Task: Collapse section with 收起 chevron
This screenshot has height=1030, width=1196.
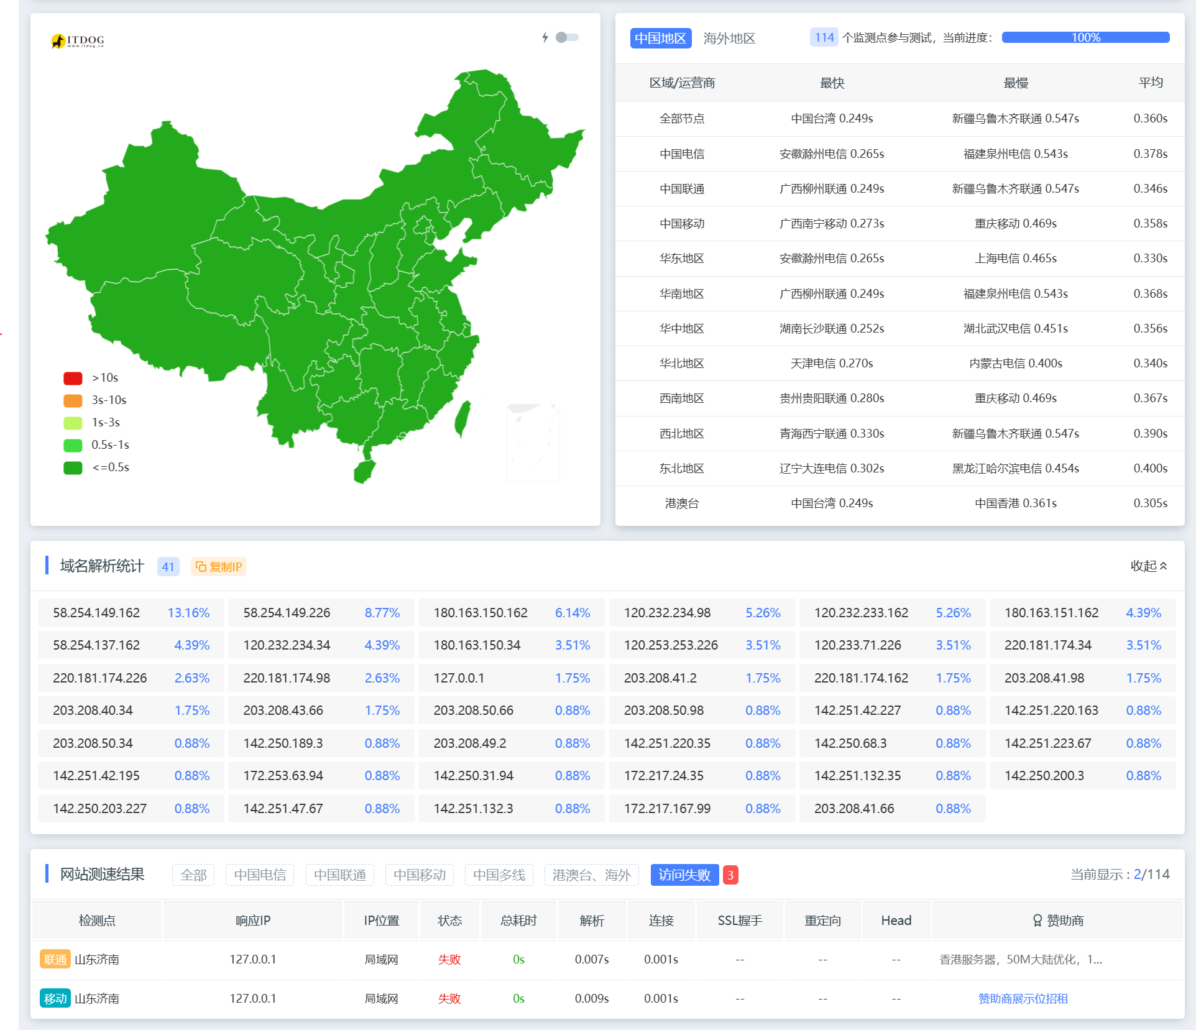Action: 1149,566
